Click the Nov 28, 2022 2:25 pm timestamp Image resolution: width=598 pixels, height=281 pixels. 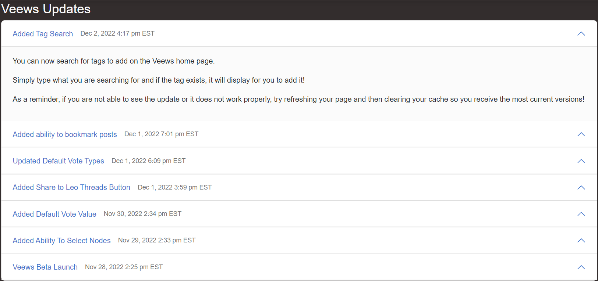tap(124, 267)
